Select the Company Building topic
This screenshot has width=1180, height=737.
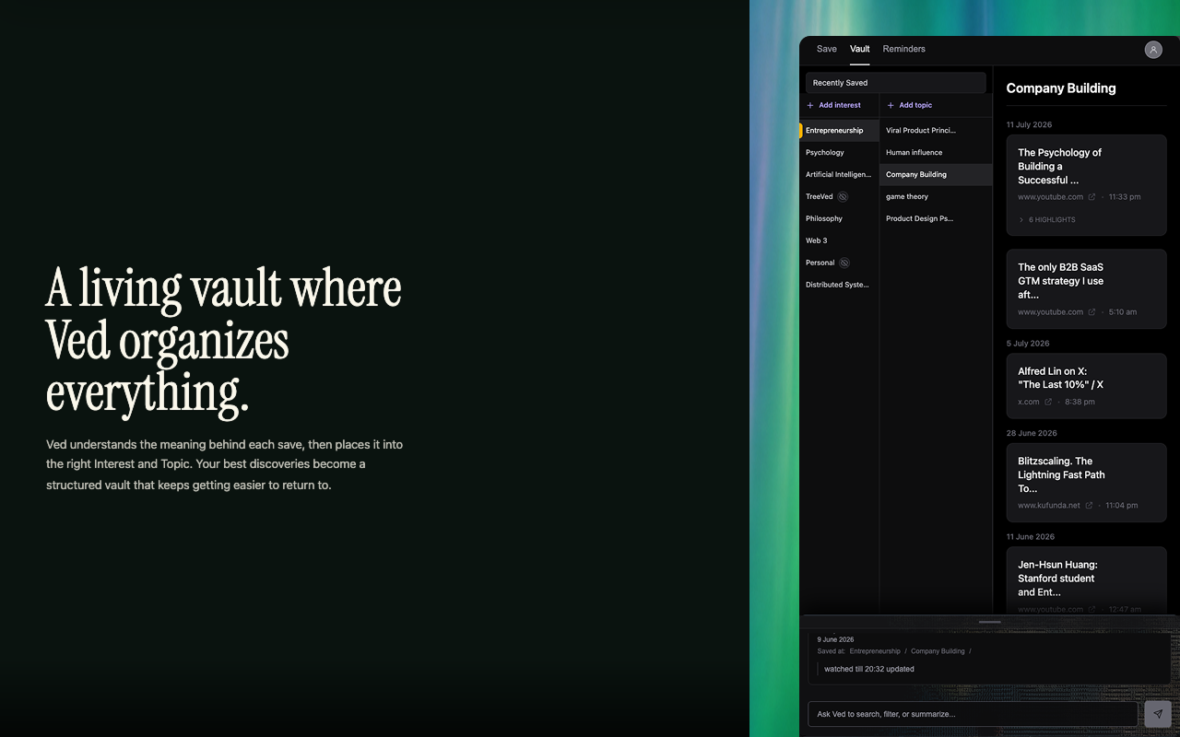936,175
